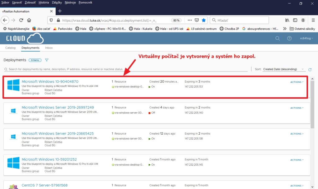Viewport: 318px width, 189px height.
Task: Click the red Off status of Windows Server 2019-26997249
Action: (152, 113)
